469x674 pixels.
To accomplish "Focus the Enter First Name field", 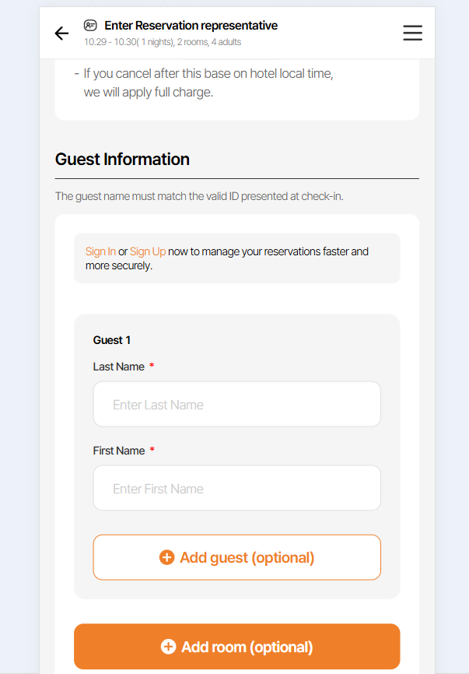I will point(236,489).
